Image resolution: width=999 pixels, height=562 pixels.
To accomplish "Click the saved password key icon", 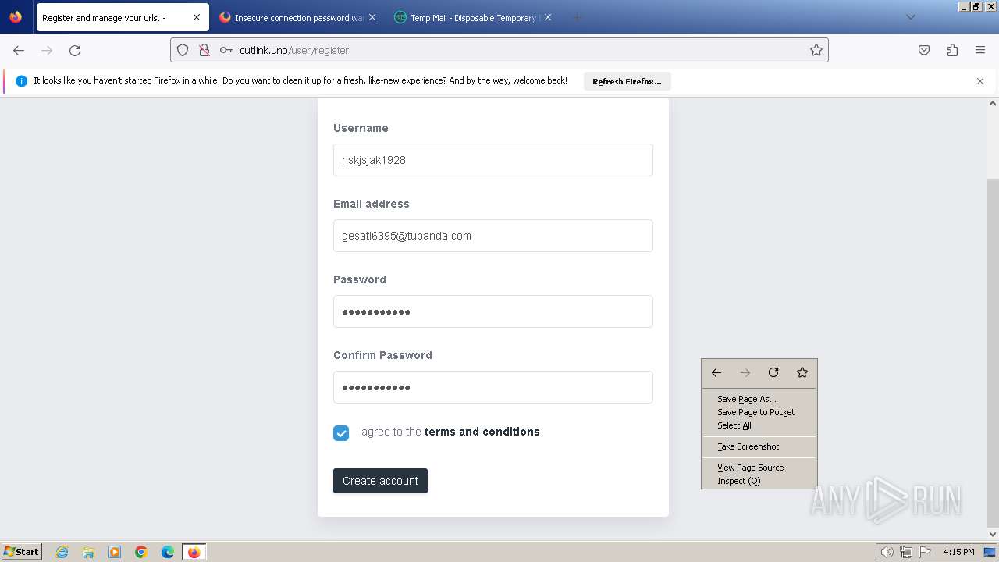I will point(226,50).
